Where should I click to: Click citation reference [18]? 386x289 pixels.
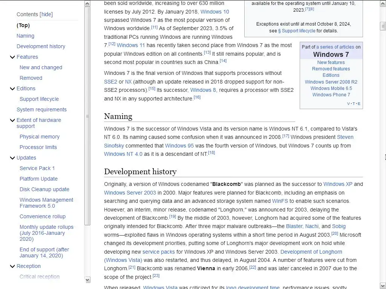[x=211, y=153]
